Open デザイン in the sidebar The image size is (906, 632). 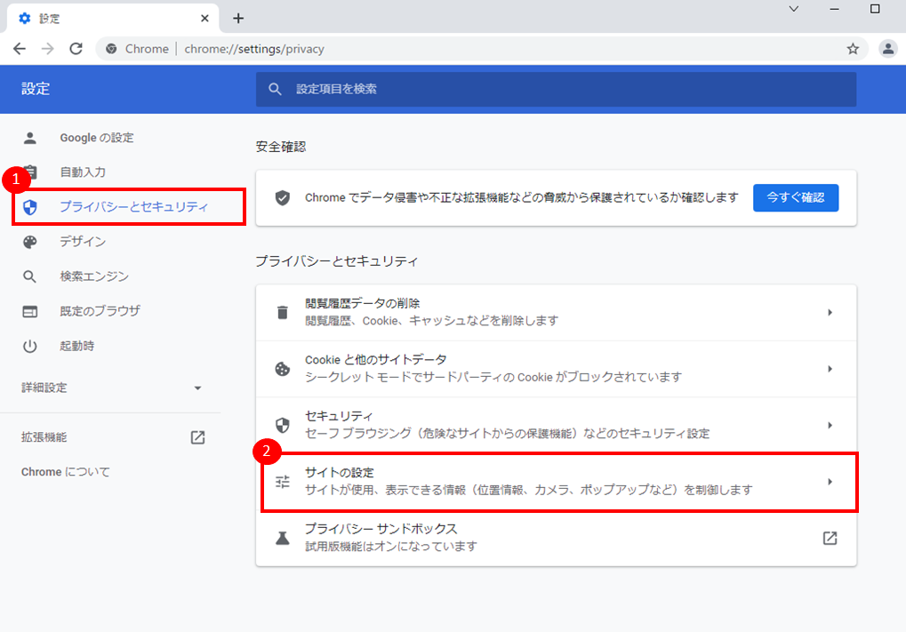83,242
